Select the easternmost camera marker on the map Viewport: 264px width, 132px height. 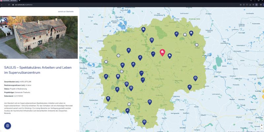(195, 78)
